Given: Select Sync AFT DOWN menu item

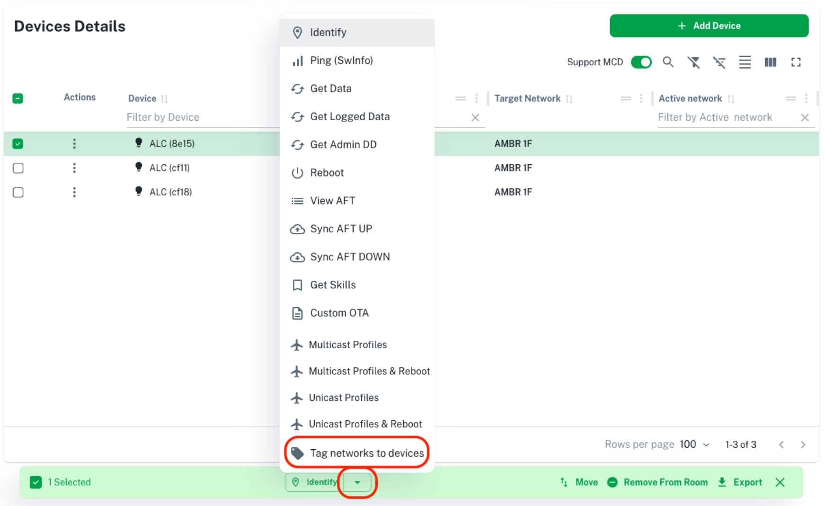Looking at the screenshot, I should click(x=357, y=257).
